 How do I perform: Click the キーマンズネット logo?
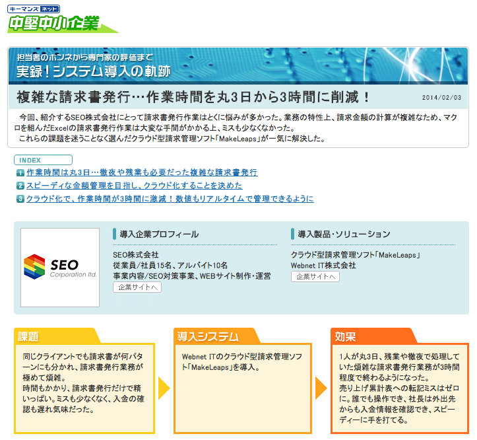[34, 9]
